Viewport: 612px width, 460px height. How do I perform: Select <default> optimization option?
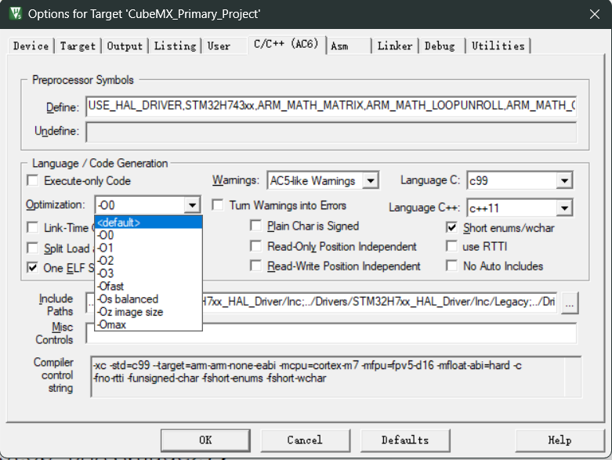148,223
